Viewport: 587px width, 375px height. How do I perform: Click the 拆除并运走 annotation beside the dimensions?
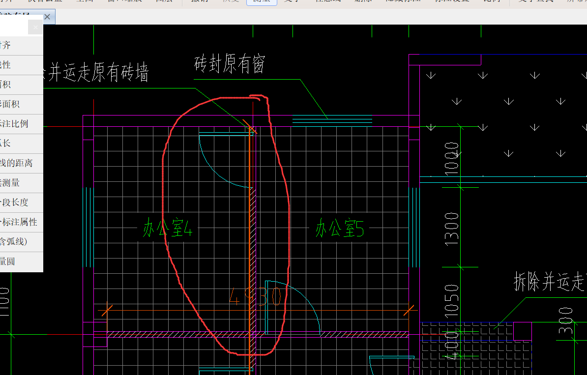pyautogui.click(x=550, y=282)
